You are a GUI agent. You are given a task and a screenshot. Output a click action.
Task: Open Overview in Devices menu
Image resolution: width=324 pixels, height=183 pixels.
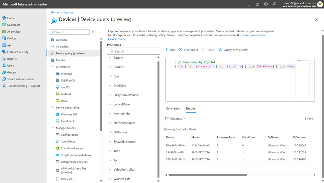coord(61,40)
